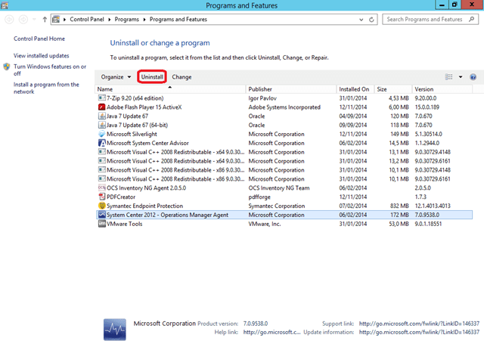484x344 pixels.
Task: Click the Control Panel icon in address bar
Action: [56, 20]
